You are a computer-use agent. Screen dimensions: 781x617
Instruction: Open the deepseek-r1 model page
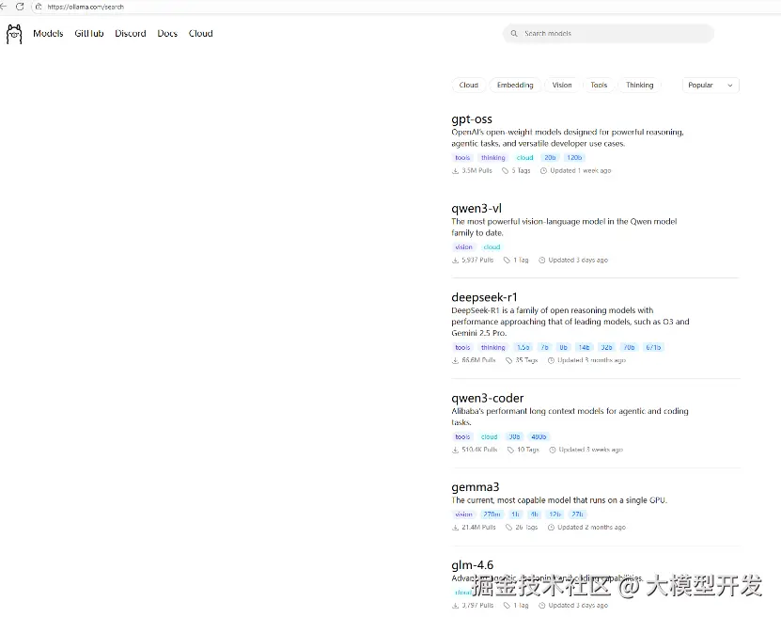[484, 297]
